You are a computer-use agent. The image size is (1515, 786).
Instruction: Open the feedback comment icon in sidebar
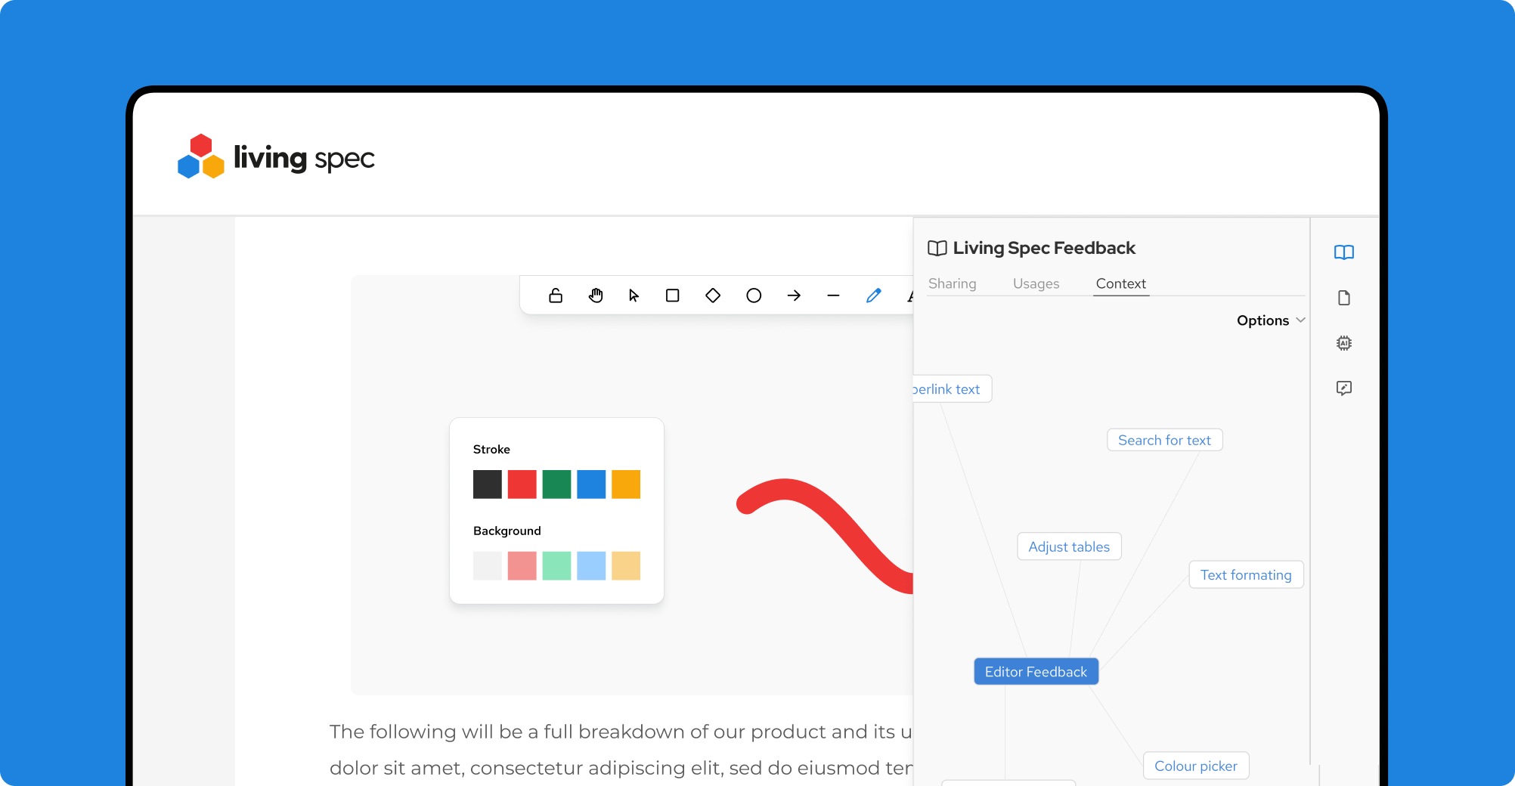coord(1343,388)
